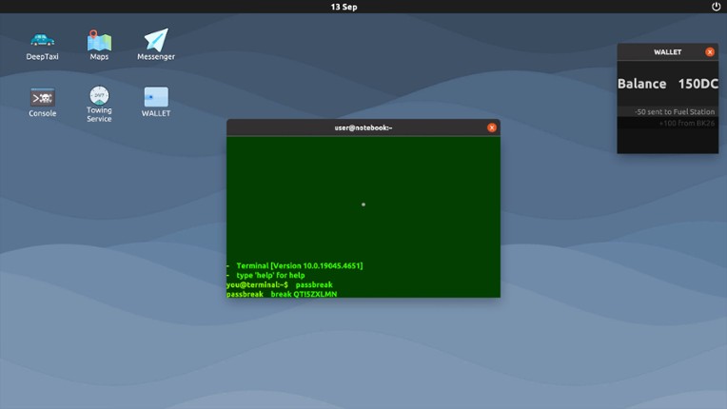This screenshot has height=409, width=727.
Task: Focus the terminal passbreak prompt line
Action: tap(280, 284)
